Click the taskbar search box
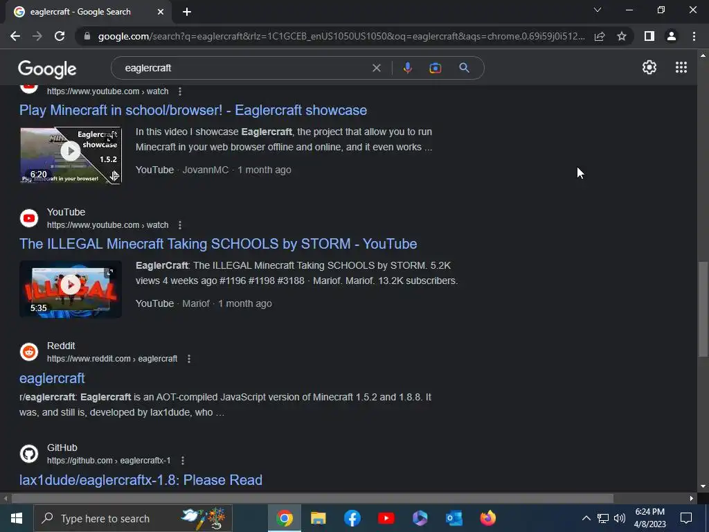Viewport: 709px width, 532px height. [x=133, y=518]
